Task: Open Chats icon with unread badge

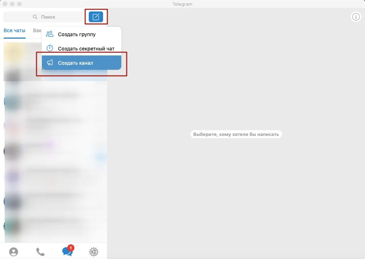Action: pyautogui.click(x=68, y=251)
